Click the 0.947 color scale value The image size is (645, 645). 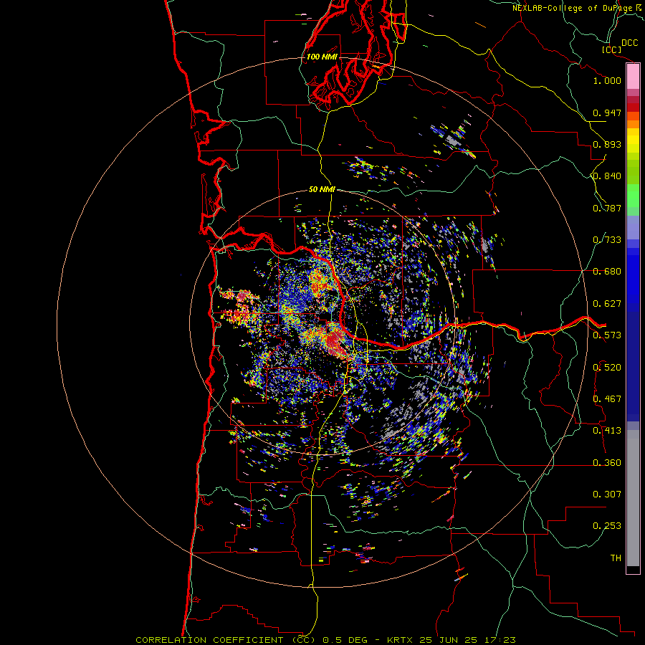pyautogui.click(x=607, y=113)
